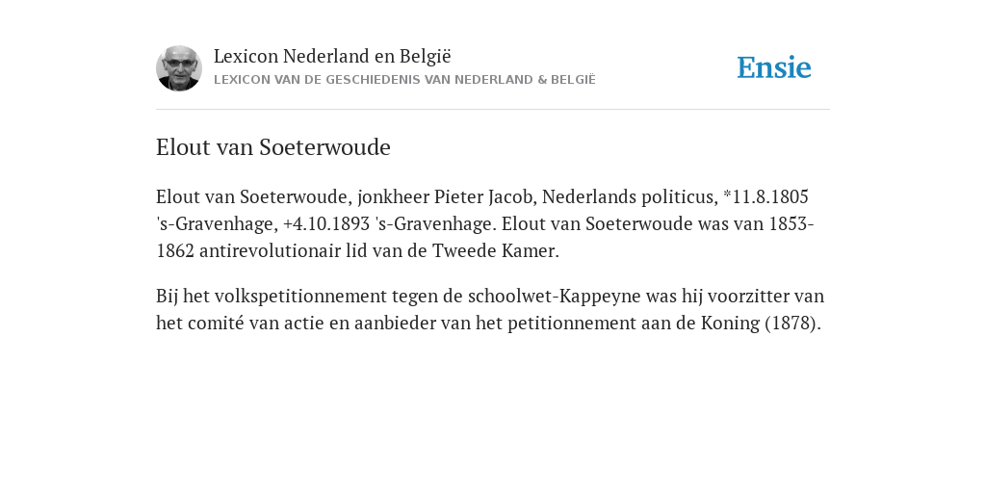Open the Ensie logo link

coord(774,68)
